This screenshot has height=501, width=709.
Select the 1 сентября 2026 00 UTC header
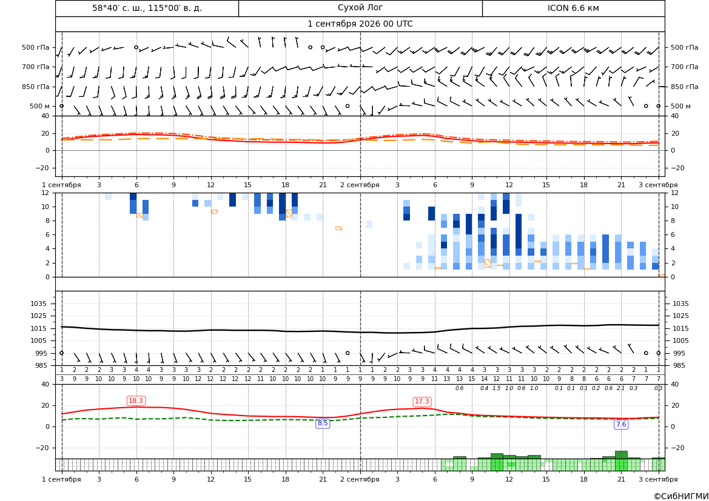click(360, 24)
